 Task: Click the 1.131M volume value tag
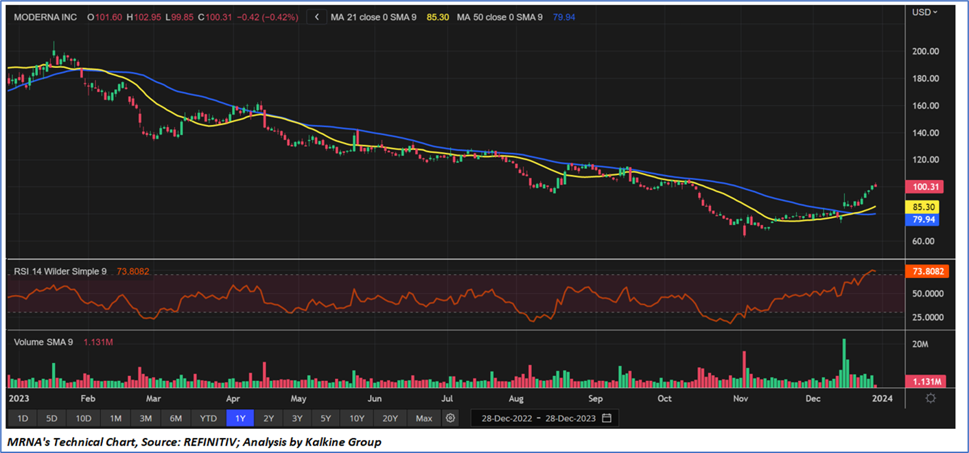click(x=924, y=382)
